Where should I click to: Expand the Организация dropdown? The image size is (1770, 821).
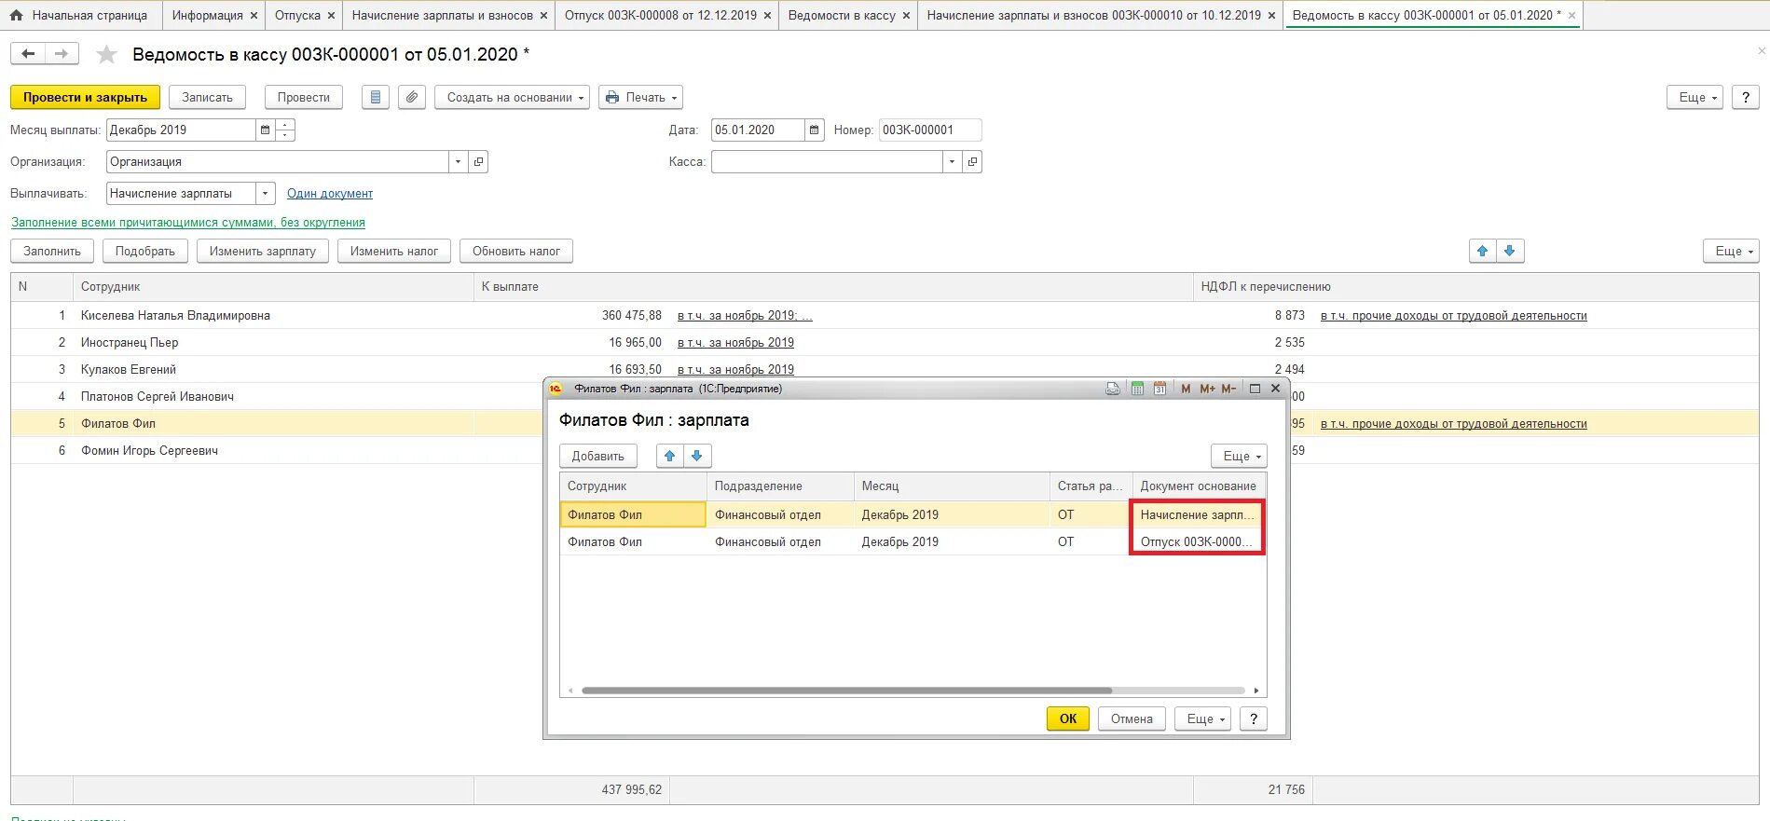click(x=458, y=162)
